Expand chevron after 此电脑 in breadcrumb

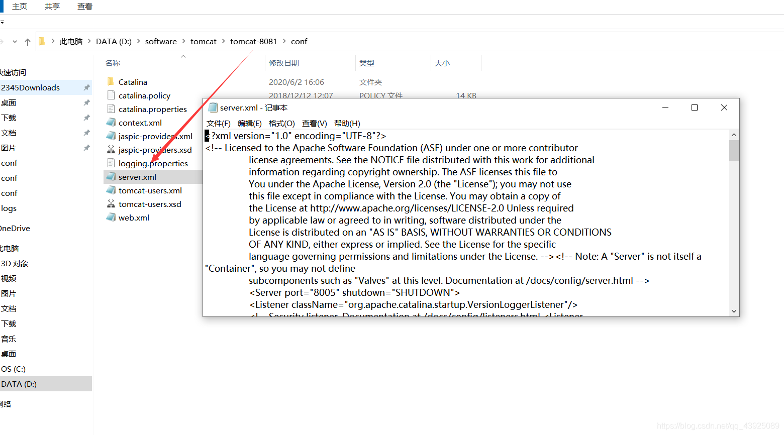89,41
